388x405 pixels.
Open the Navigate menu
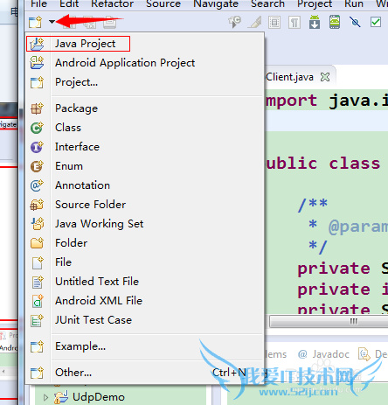216,3
